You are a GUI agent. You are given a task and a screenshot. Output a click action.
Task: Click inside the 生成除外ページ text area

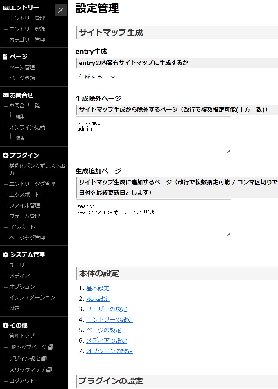pos(153,134)
